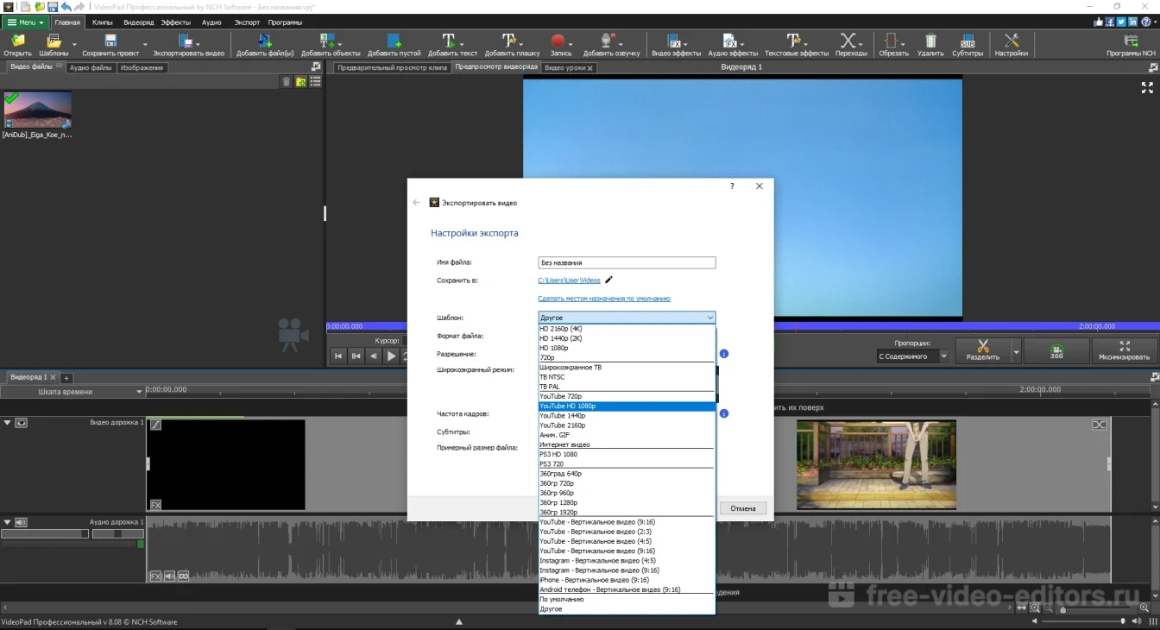
Task: Select iPhone - Вертикальное видео (9:16) option
Action: pyautogui.click(x=627, y=580)
